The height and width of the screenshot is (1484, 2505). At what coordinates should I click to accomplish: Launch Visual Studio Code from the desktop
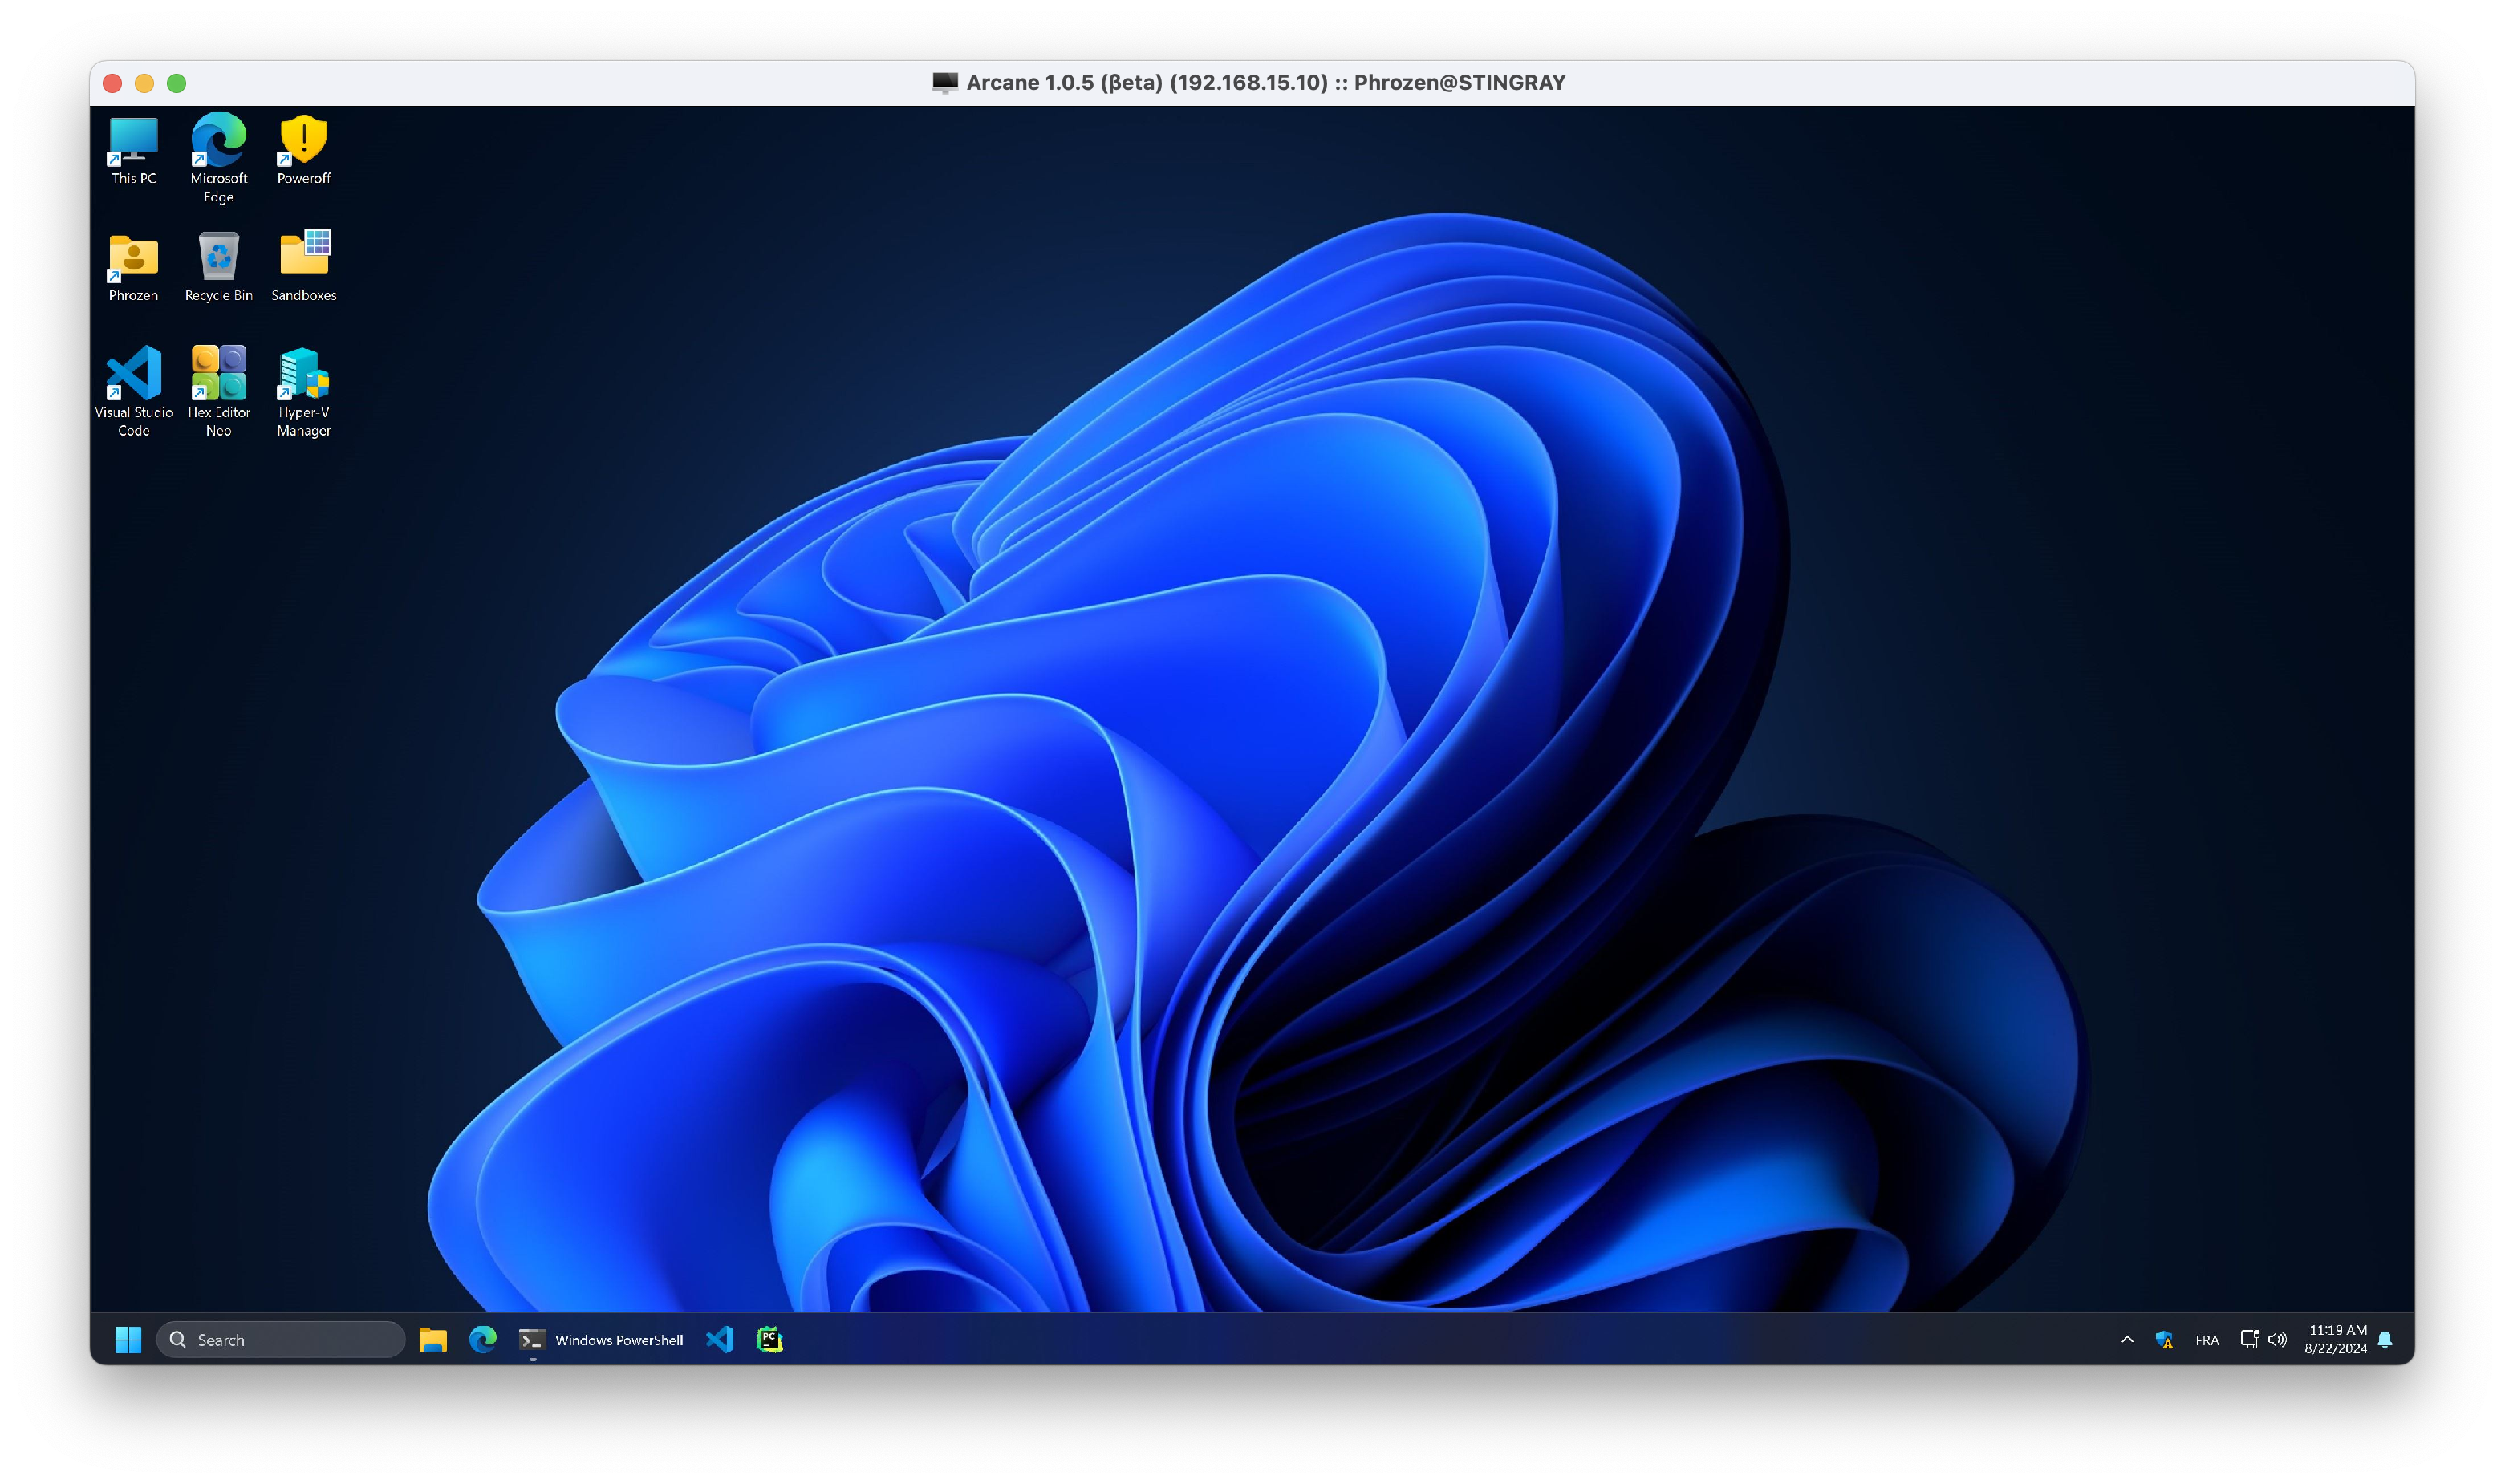click(x=133, y=375)
